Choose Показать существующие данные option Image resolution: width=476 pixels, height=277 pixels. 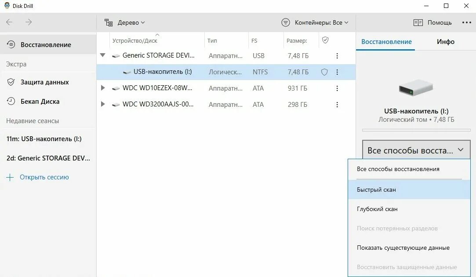(409, 248)
